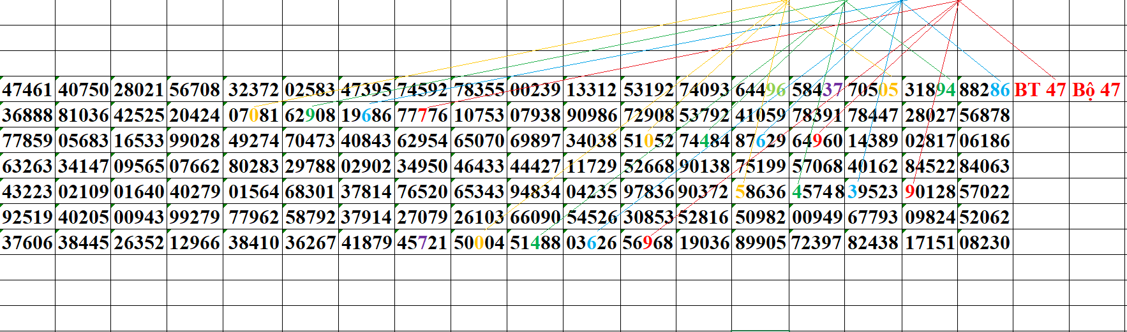Select the cell showing 70505
This screenshot has width=1127, height=332.
pyautogui.click(x=873, y=90)
